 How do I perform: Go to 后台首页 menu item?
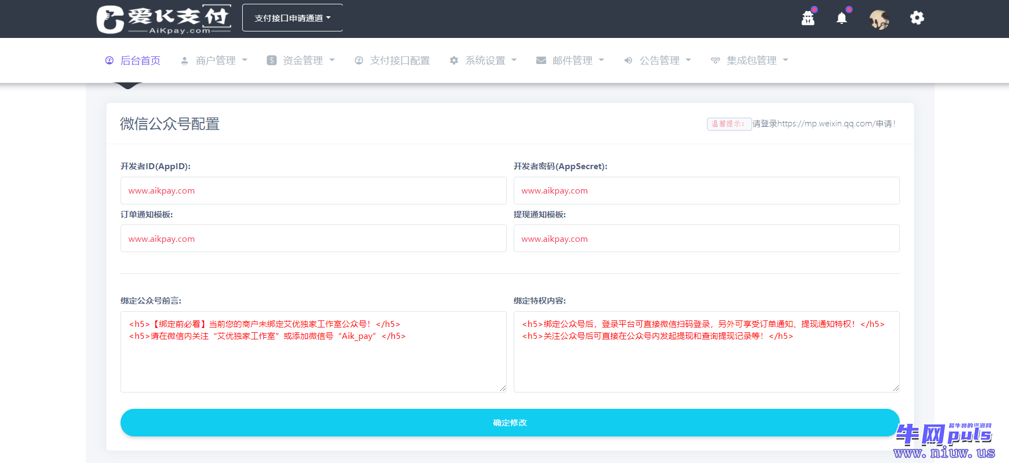pos(133,60)
